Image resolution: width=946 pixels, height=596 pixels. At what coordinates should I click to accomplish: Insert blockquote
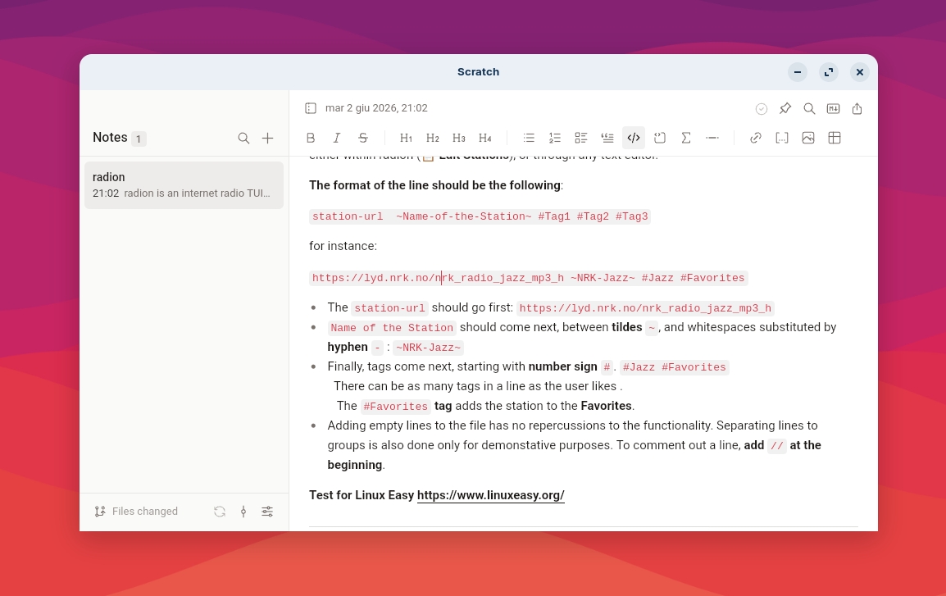(x=607, y=139)
